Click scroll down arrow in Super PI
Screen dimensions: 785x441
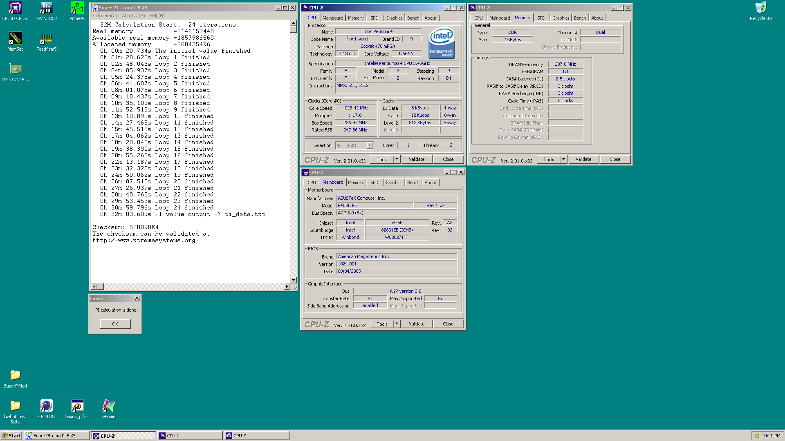[x=293, y=280]
